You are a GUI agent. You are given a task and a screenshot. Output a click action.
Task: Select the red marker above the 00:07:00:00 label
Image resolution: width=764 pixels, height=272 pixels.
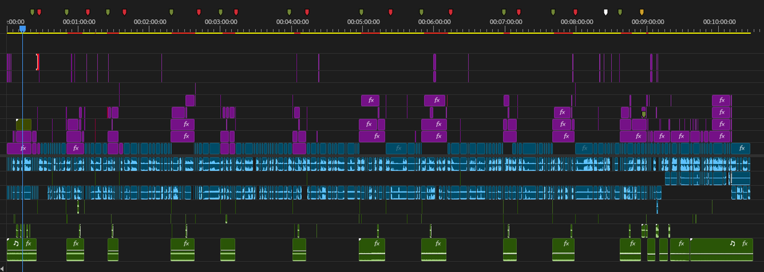519,11
